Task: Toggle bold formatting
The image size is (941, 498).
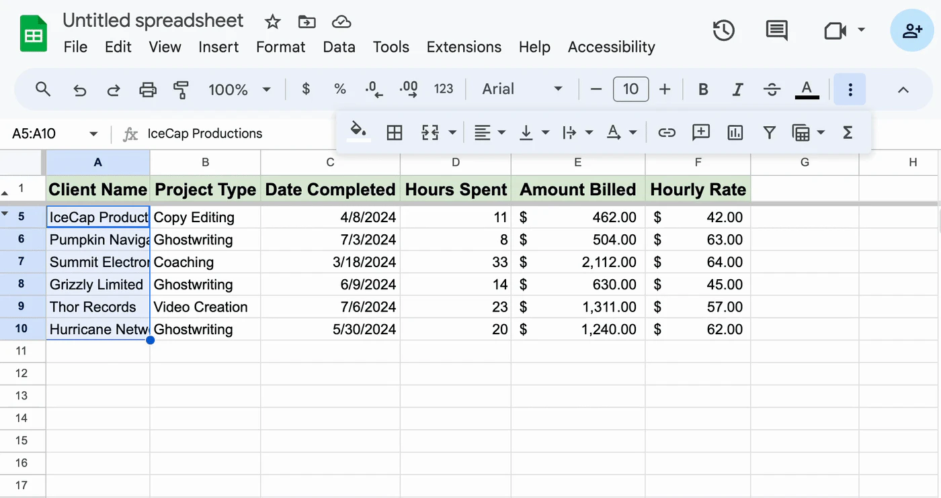Action: click(703, 89)
